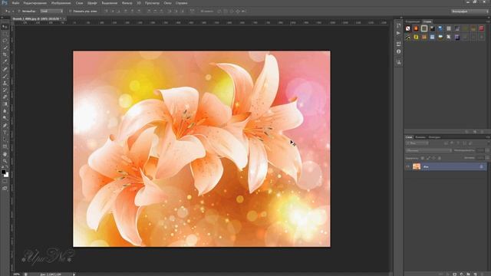Click the layer lock icon on Фон
Screen dimensions: 491x276
point(481,167)
